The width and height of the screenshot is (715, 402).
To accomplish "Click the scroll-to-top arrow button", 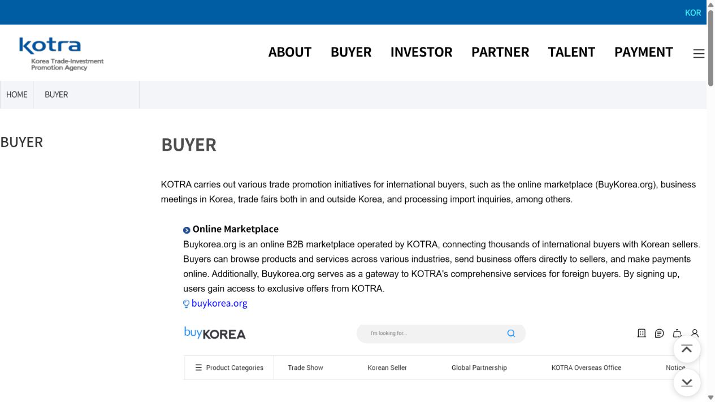I will click(687, 349).
